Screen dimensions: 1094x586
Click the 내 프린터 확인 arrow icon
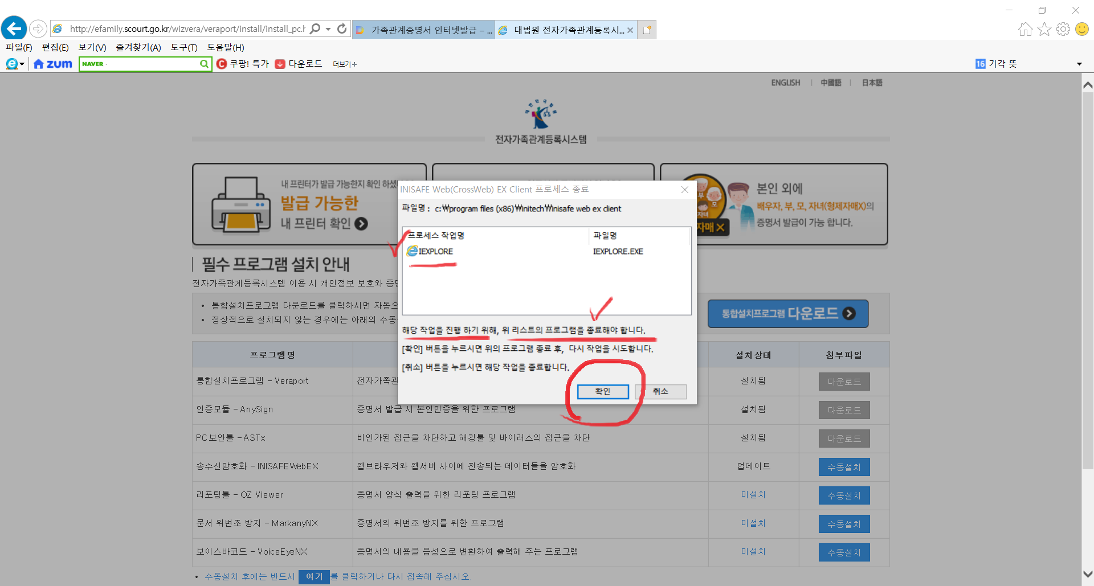pos(361,224)
